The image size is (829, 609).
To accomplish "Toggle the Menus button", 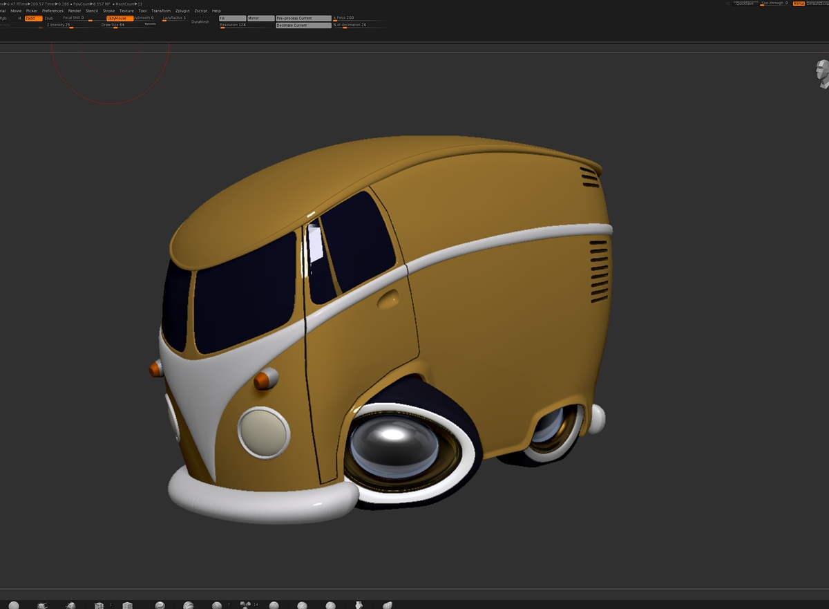I will point(799,3).
